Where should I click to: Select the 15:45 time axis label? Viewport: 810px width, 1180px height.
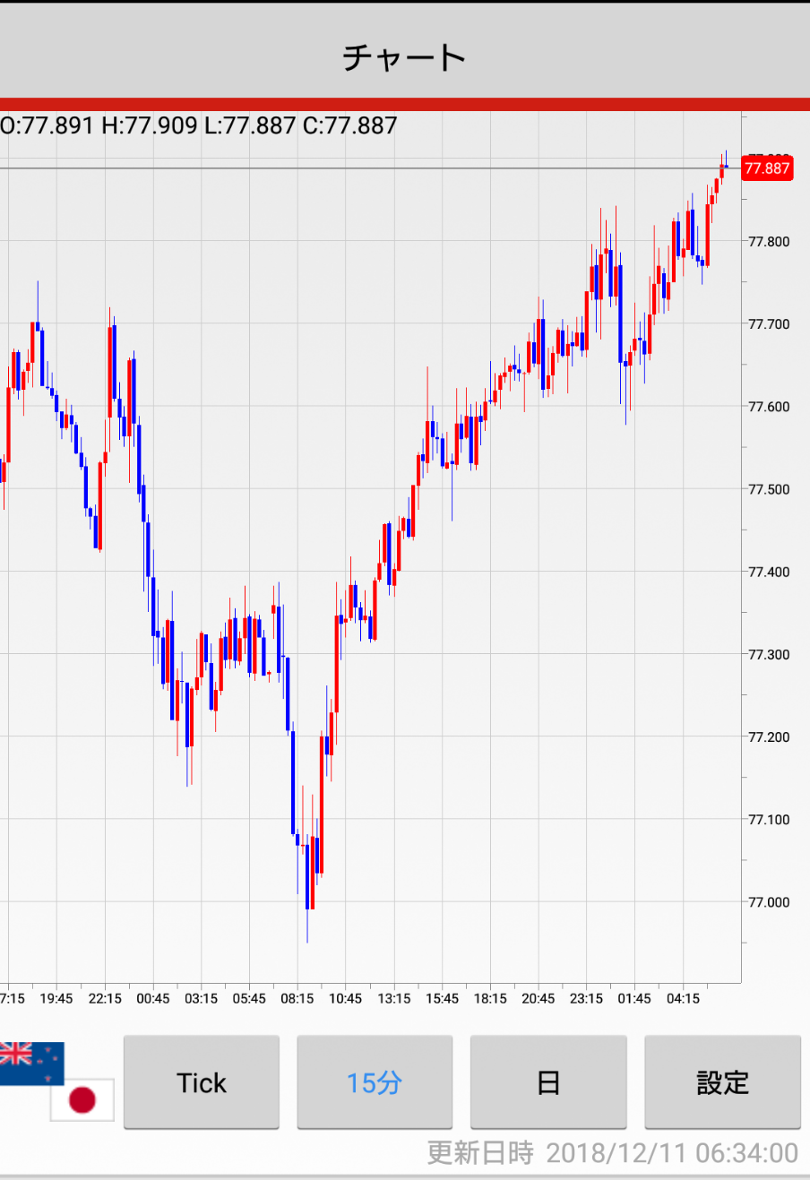(x=442, y=998)
